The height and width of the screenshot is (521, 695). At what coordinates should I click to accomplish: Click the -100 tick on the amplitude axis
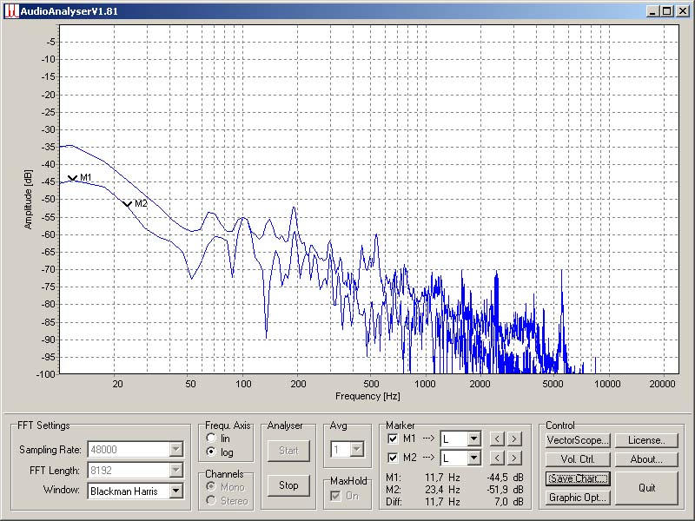[46, 374]
